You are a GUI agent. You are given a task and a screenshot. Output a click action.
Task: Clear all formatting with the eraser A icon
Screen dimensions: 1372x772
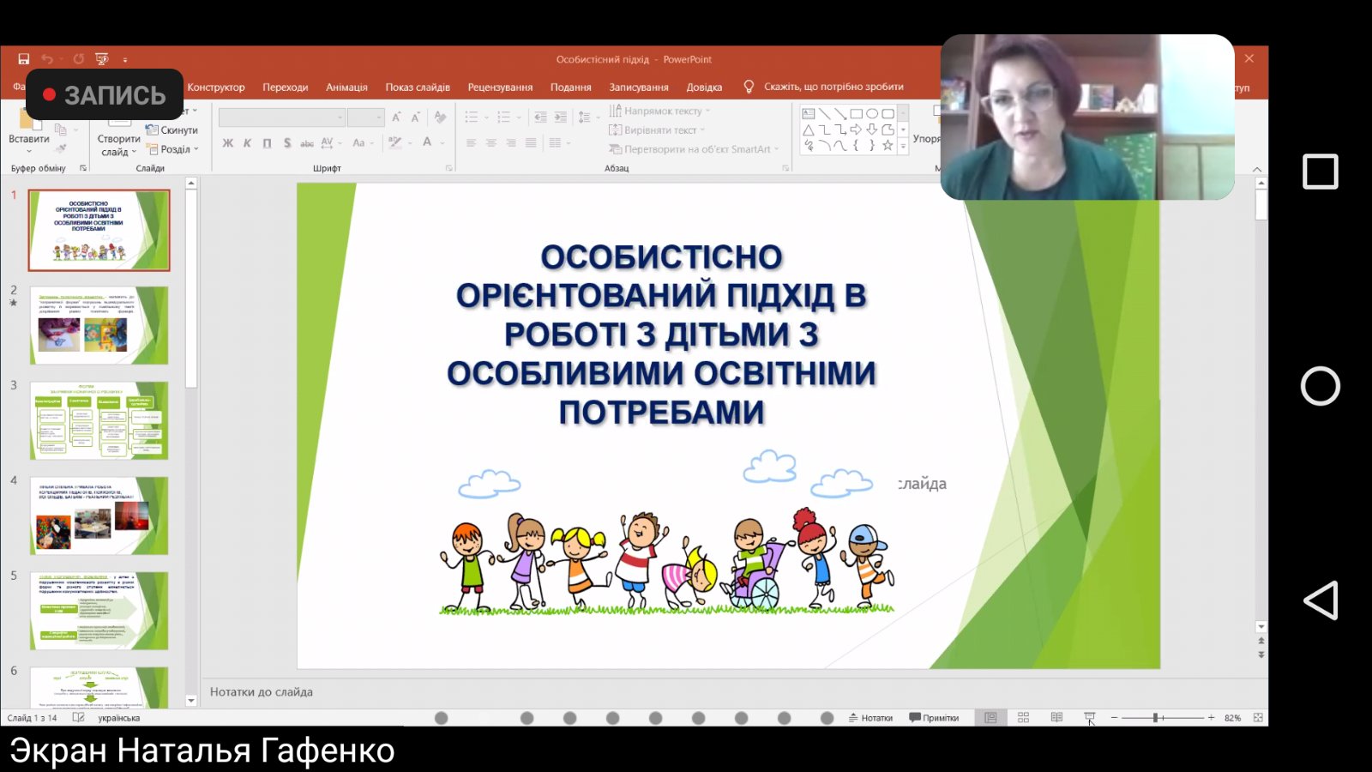click(x=441, y=118)
